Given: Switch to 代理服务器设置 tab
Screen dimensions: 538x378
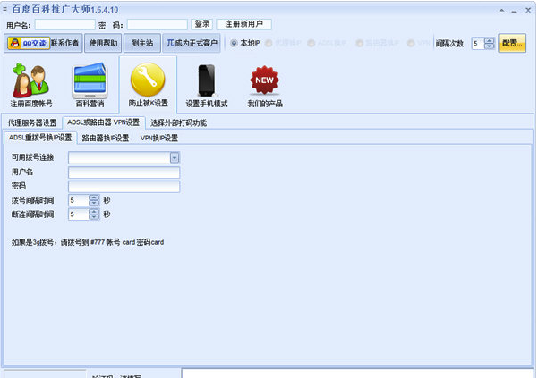Looking at the screenshot, I should (x=32, y=123).
